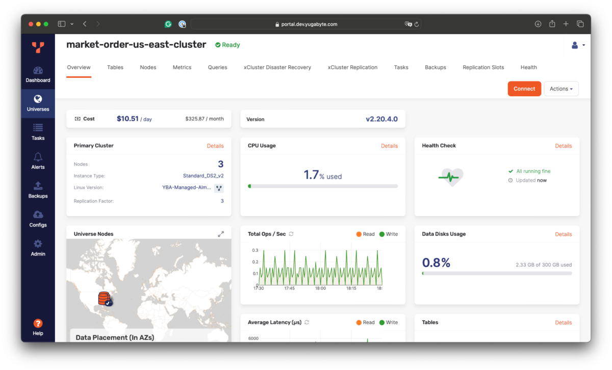Toggle Write series in Total Ops legend
The height and width of the screenshot is (370, 612).
coord(388,234)
